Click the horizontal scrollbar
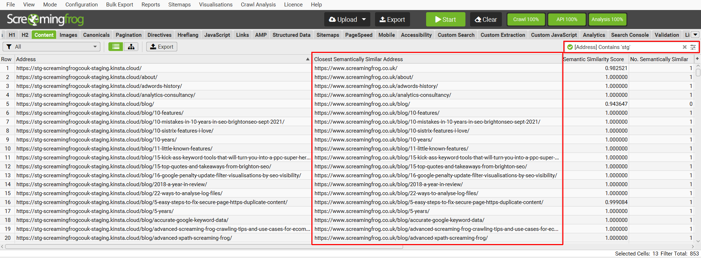This screenshot has width=701, height=258. pos(204,246)
